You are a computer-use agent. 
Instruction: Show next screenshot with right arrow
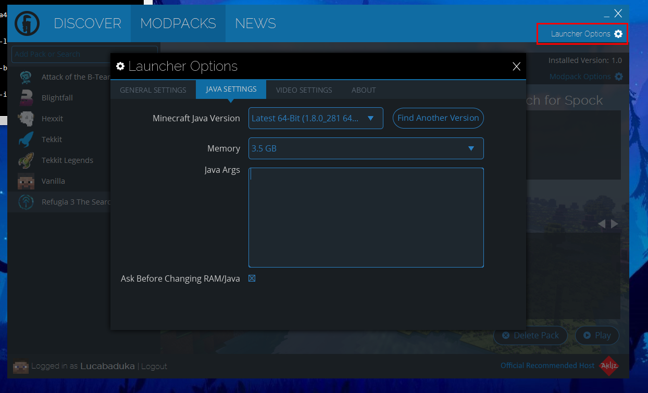[x=615, y=224]
